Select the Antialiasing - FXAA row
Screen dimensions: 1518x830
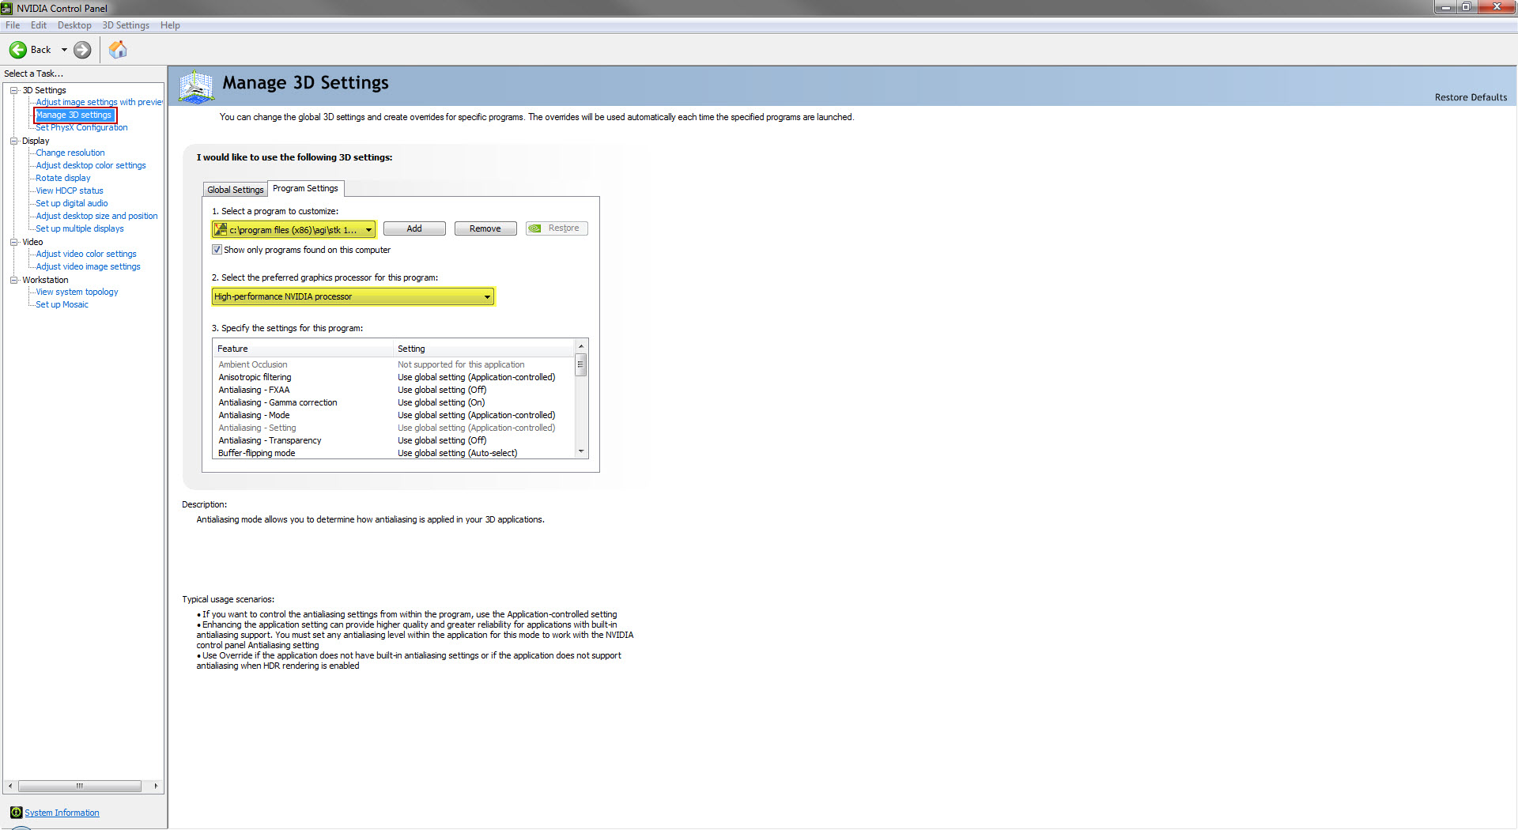(394, 390)
